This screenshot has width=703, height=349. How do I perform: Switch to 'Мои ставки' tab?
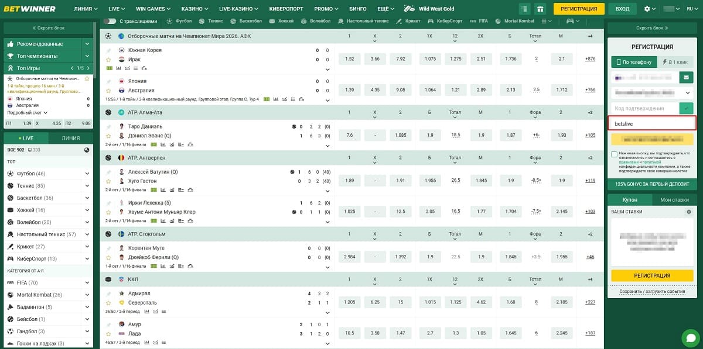pyautogui.click(x=674, y=199)
